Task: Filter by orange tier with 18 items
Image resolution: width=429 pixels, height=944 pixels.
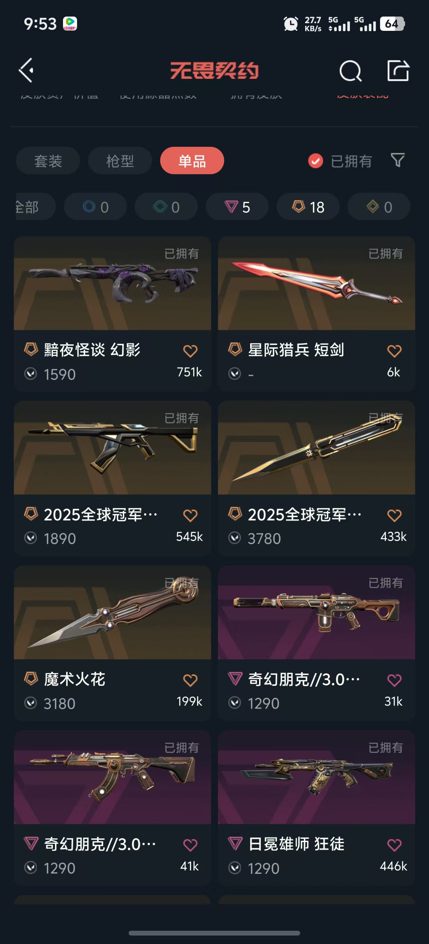Action: pyautogui.click(x=308, y=207)
